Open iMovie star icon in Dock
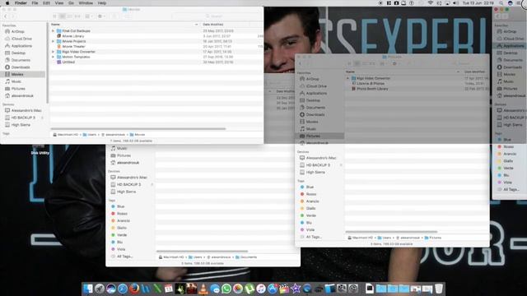Viewport: 527px width, 296px height. (296, 289)
